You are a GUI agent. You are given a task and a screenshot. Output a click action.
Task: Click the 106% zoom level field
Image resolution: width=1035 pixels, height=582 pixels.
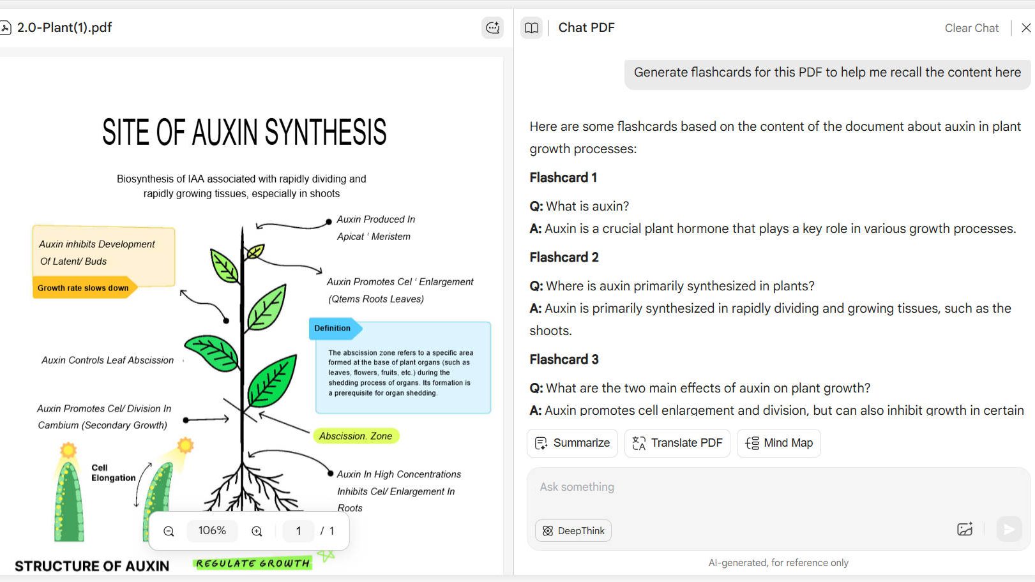click(212, 530)
